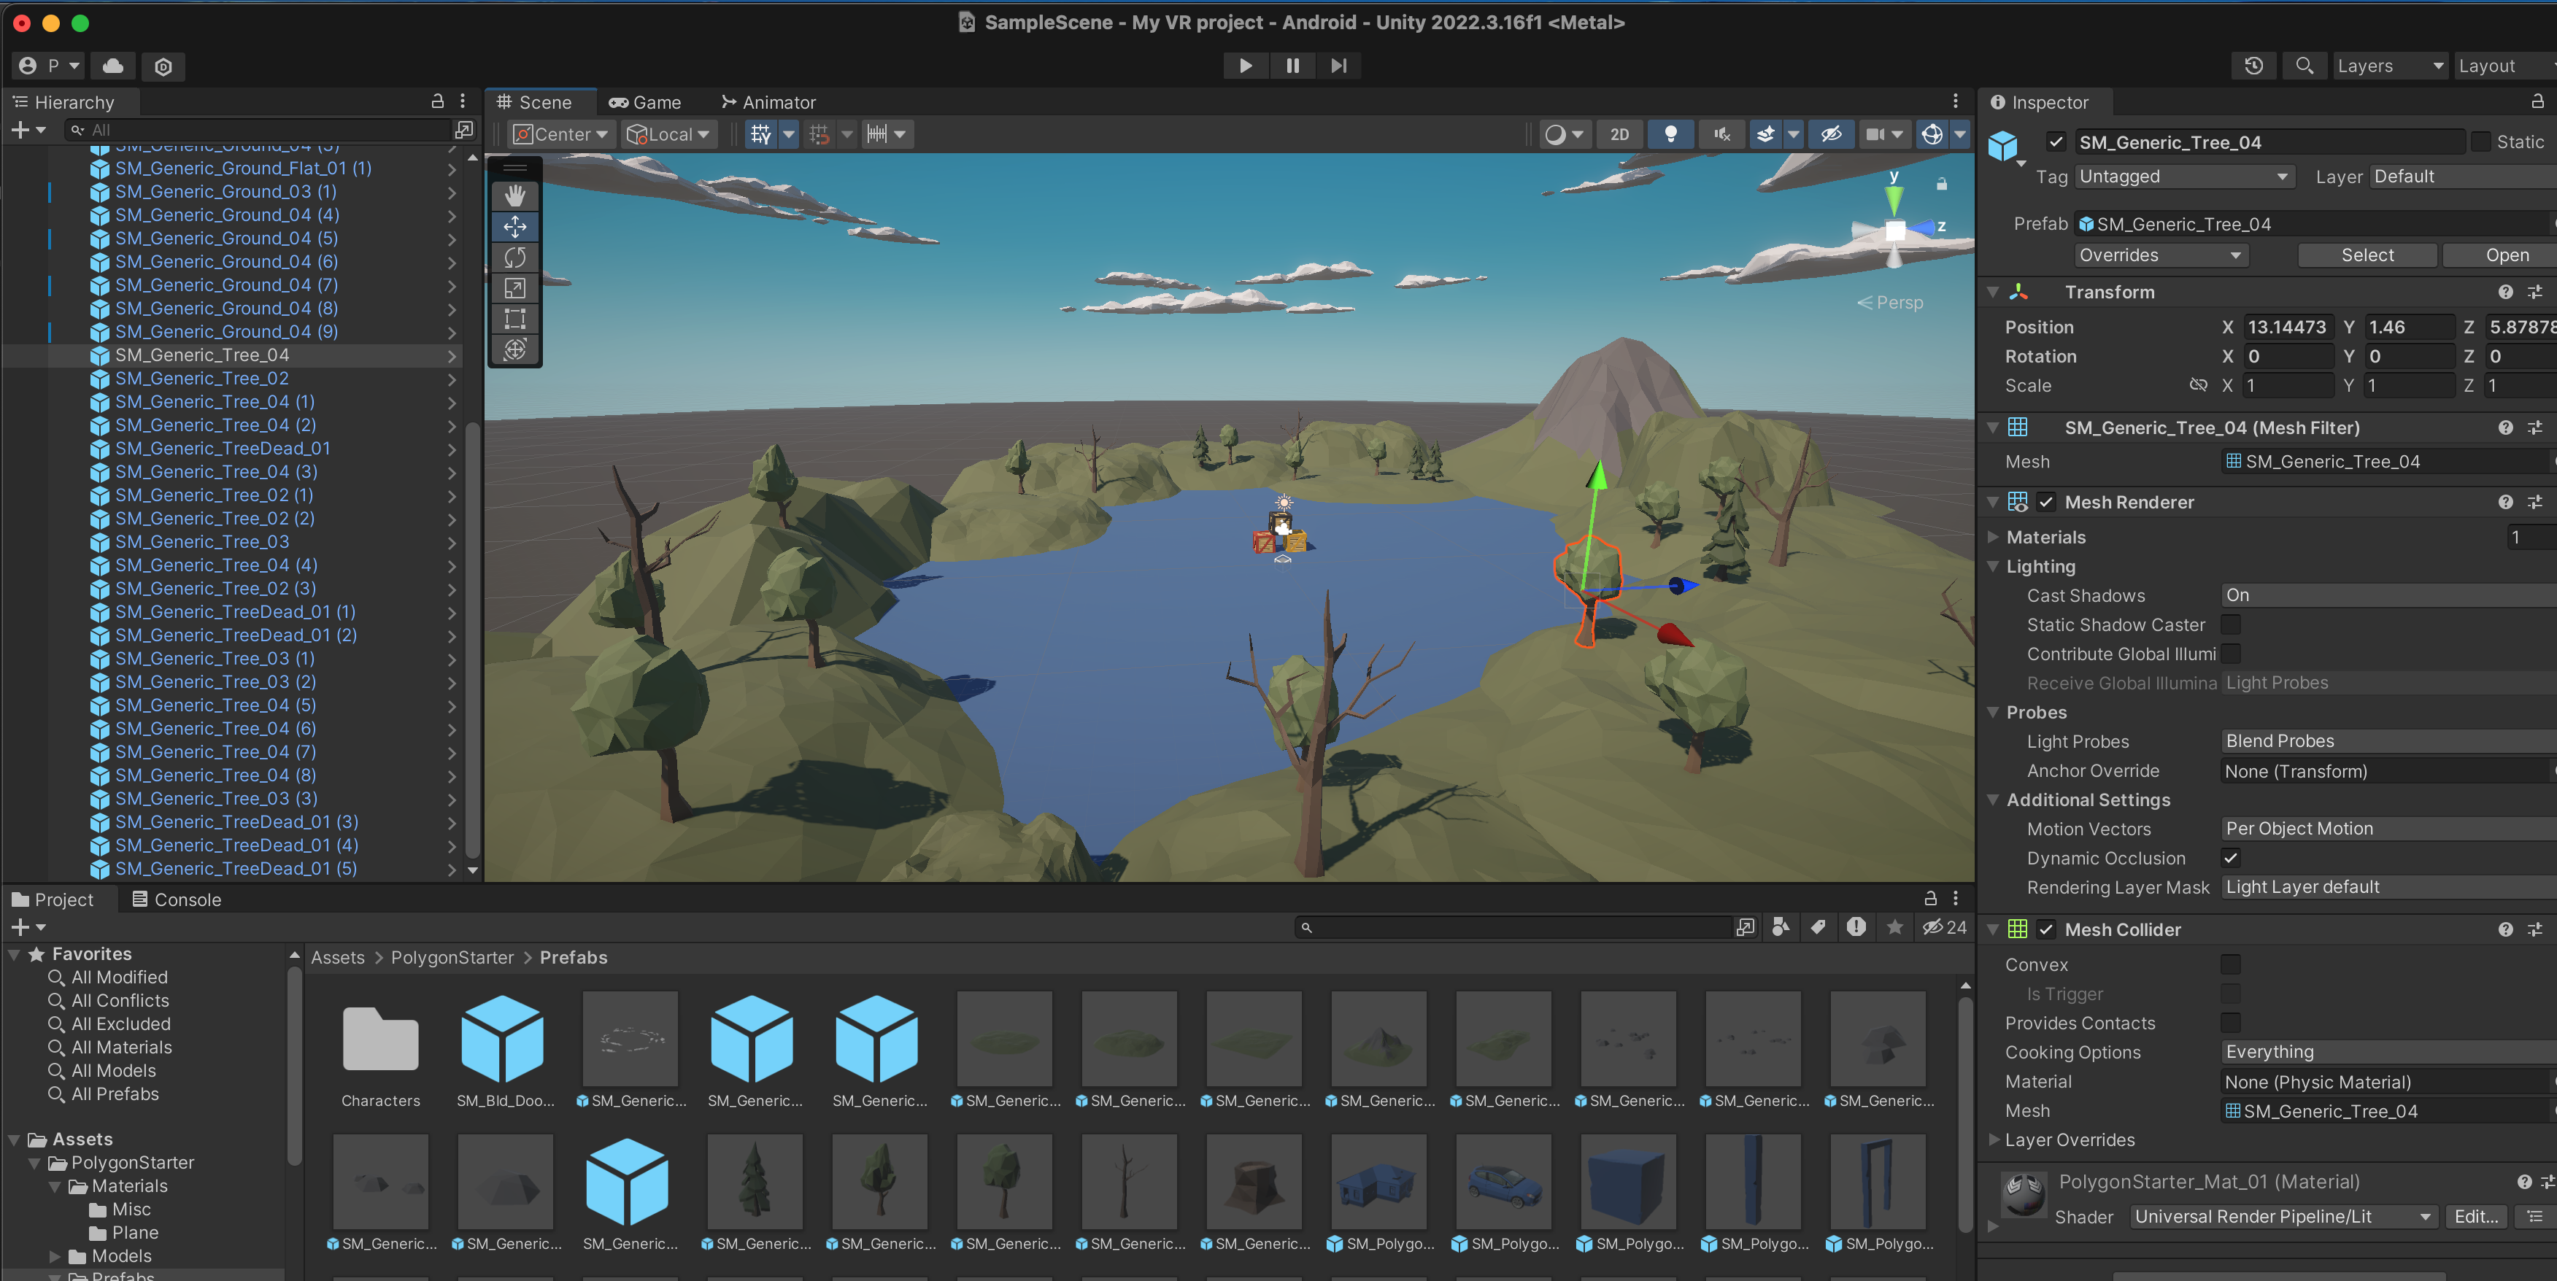Toggle the 2D view mode
Viewport: 2557px width, 1281px height.
(x=1619, y=134)
